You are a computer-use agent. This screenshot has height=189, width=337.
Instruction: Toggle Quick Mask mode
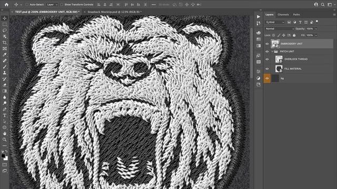(5, 165)
